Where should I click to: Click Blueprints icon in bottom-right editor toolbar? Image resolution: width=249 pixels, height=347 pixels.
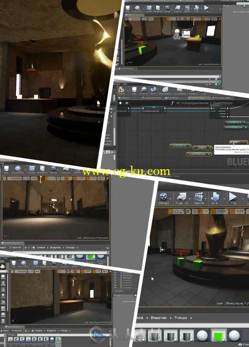[182, 198]
